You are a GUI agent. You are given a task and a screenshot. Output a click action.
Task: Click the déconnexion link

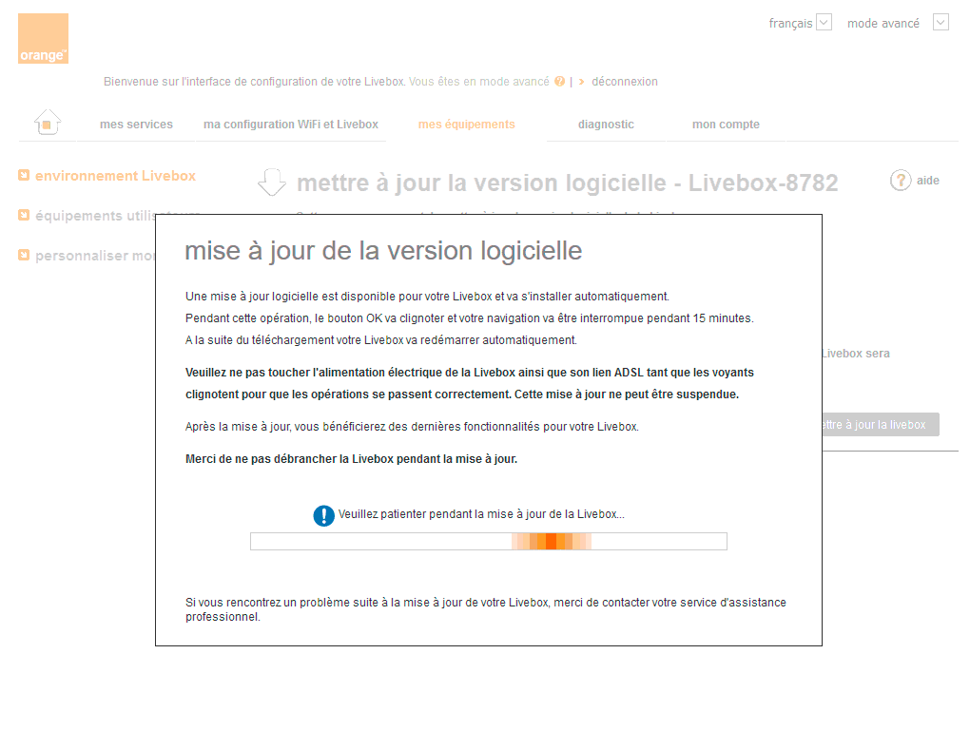point(624,82)
